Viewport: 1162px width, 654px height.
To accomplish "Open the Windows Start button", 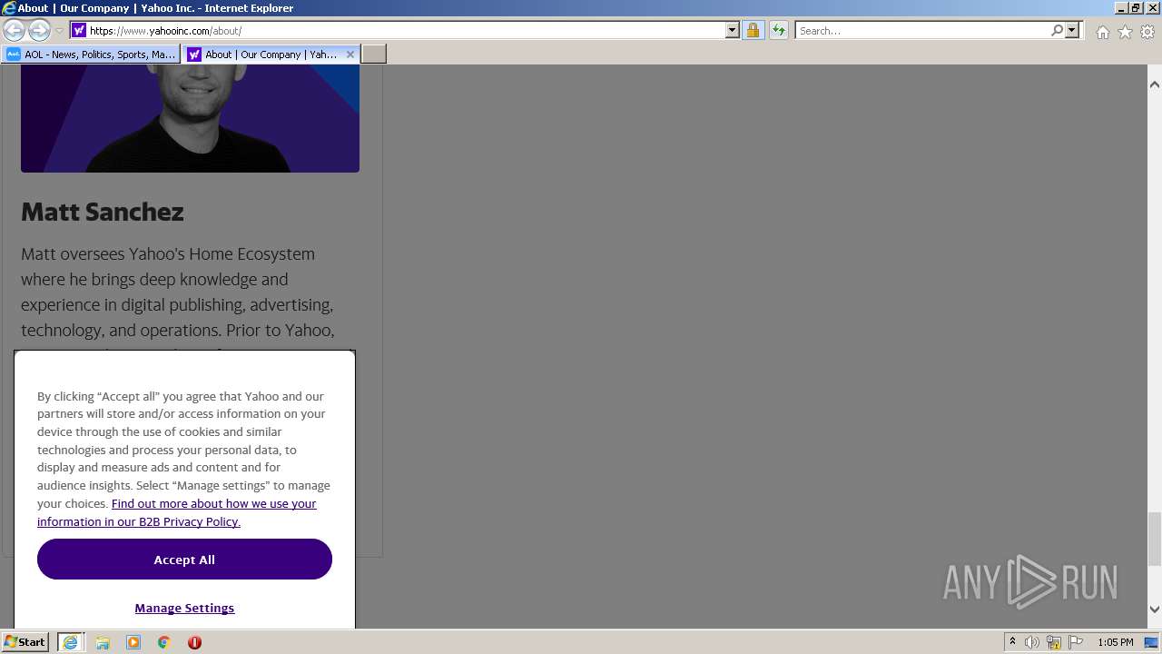I will tap(25, 642).
